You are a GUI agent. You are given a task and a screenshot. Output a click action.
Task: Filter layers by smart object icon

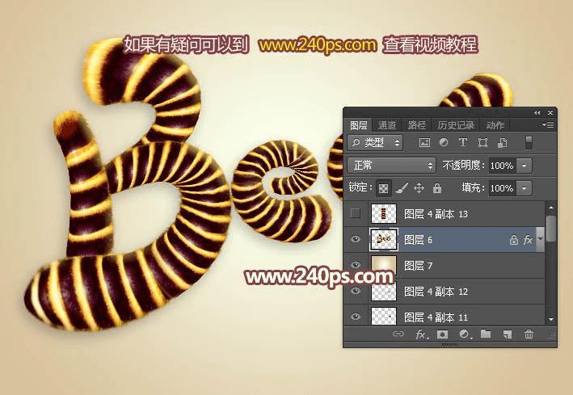pos(503,142)
